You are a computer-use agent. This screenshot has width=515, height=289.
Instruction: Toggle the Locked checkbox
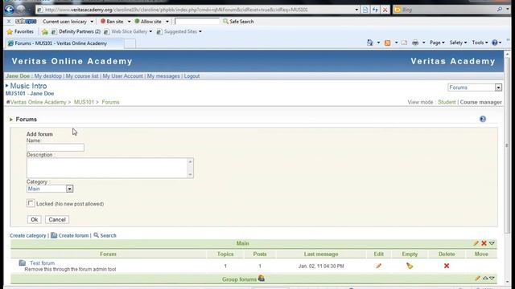point(31,203)
